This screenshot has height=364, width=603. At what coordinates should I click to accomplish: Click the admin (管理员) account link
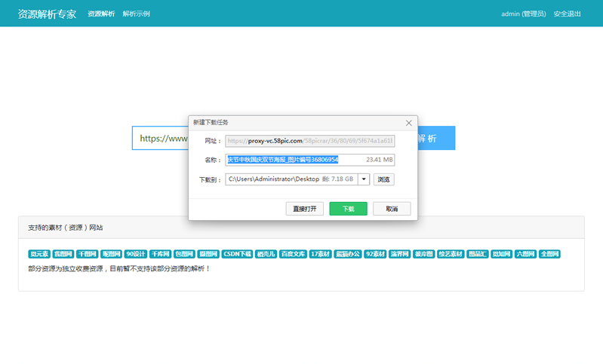(523, 14)
